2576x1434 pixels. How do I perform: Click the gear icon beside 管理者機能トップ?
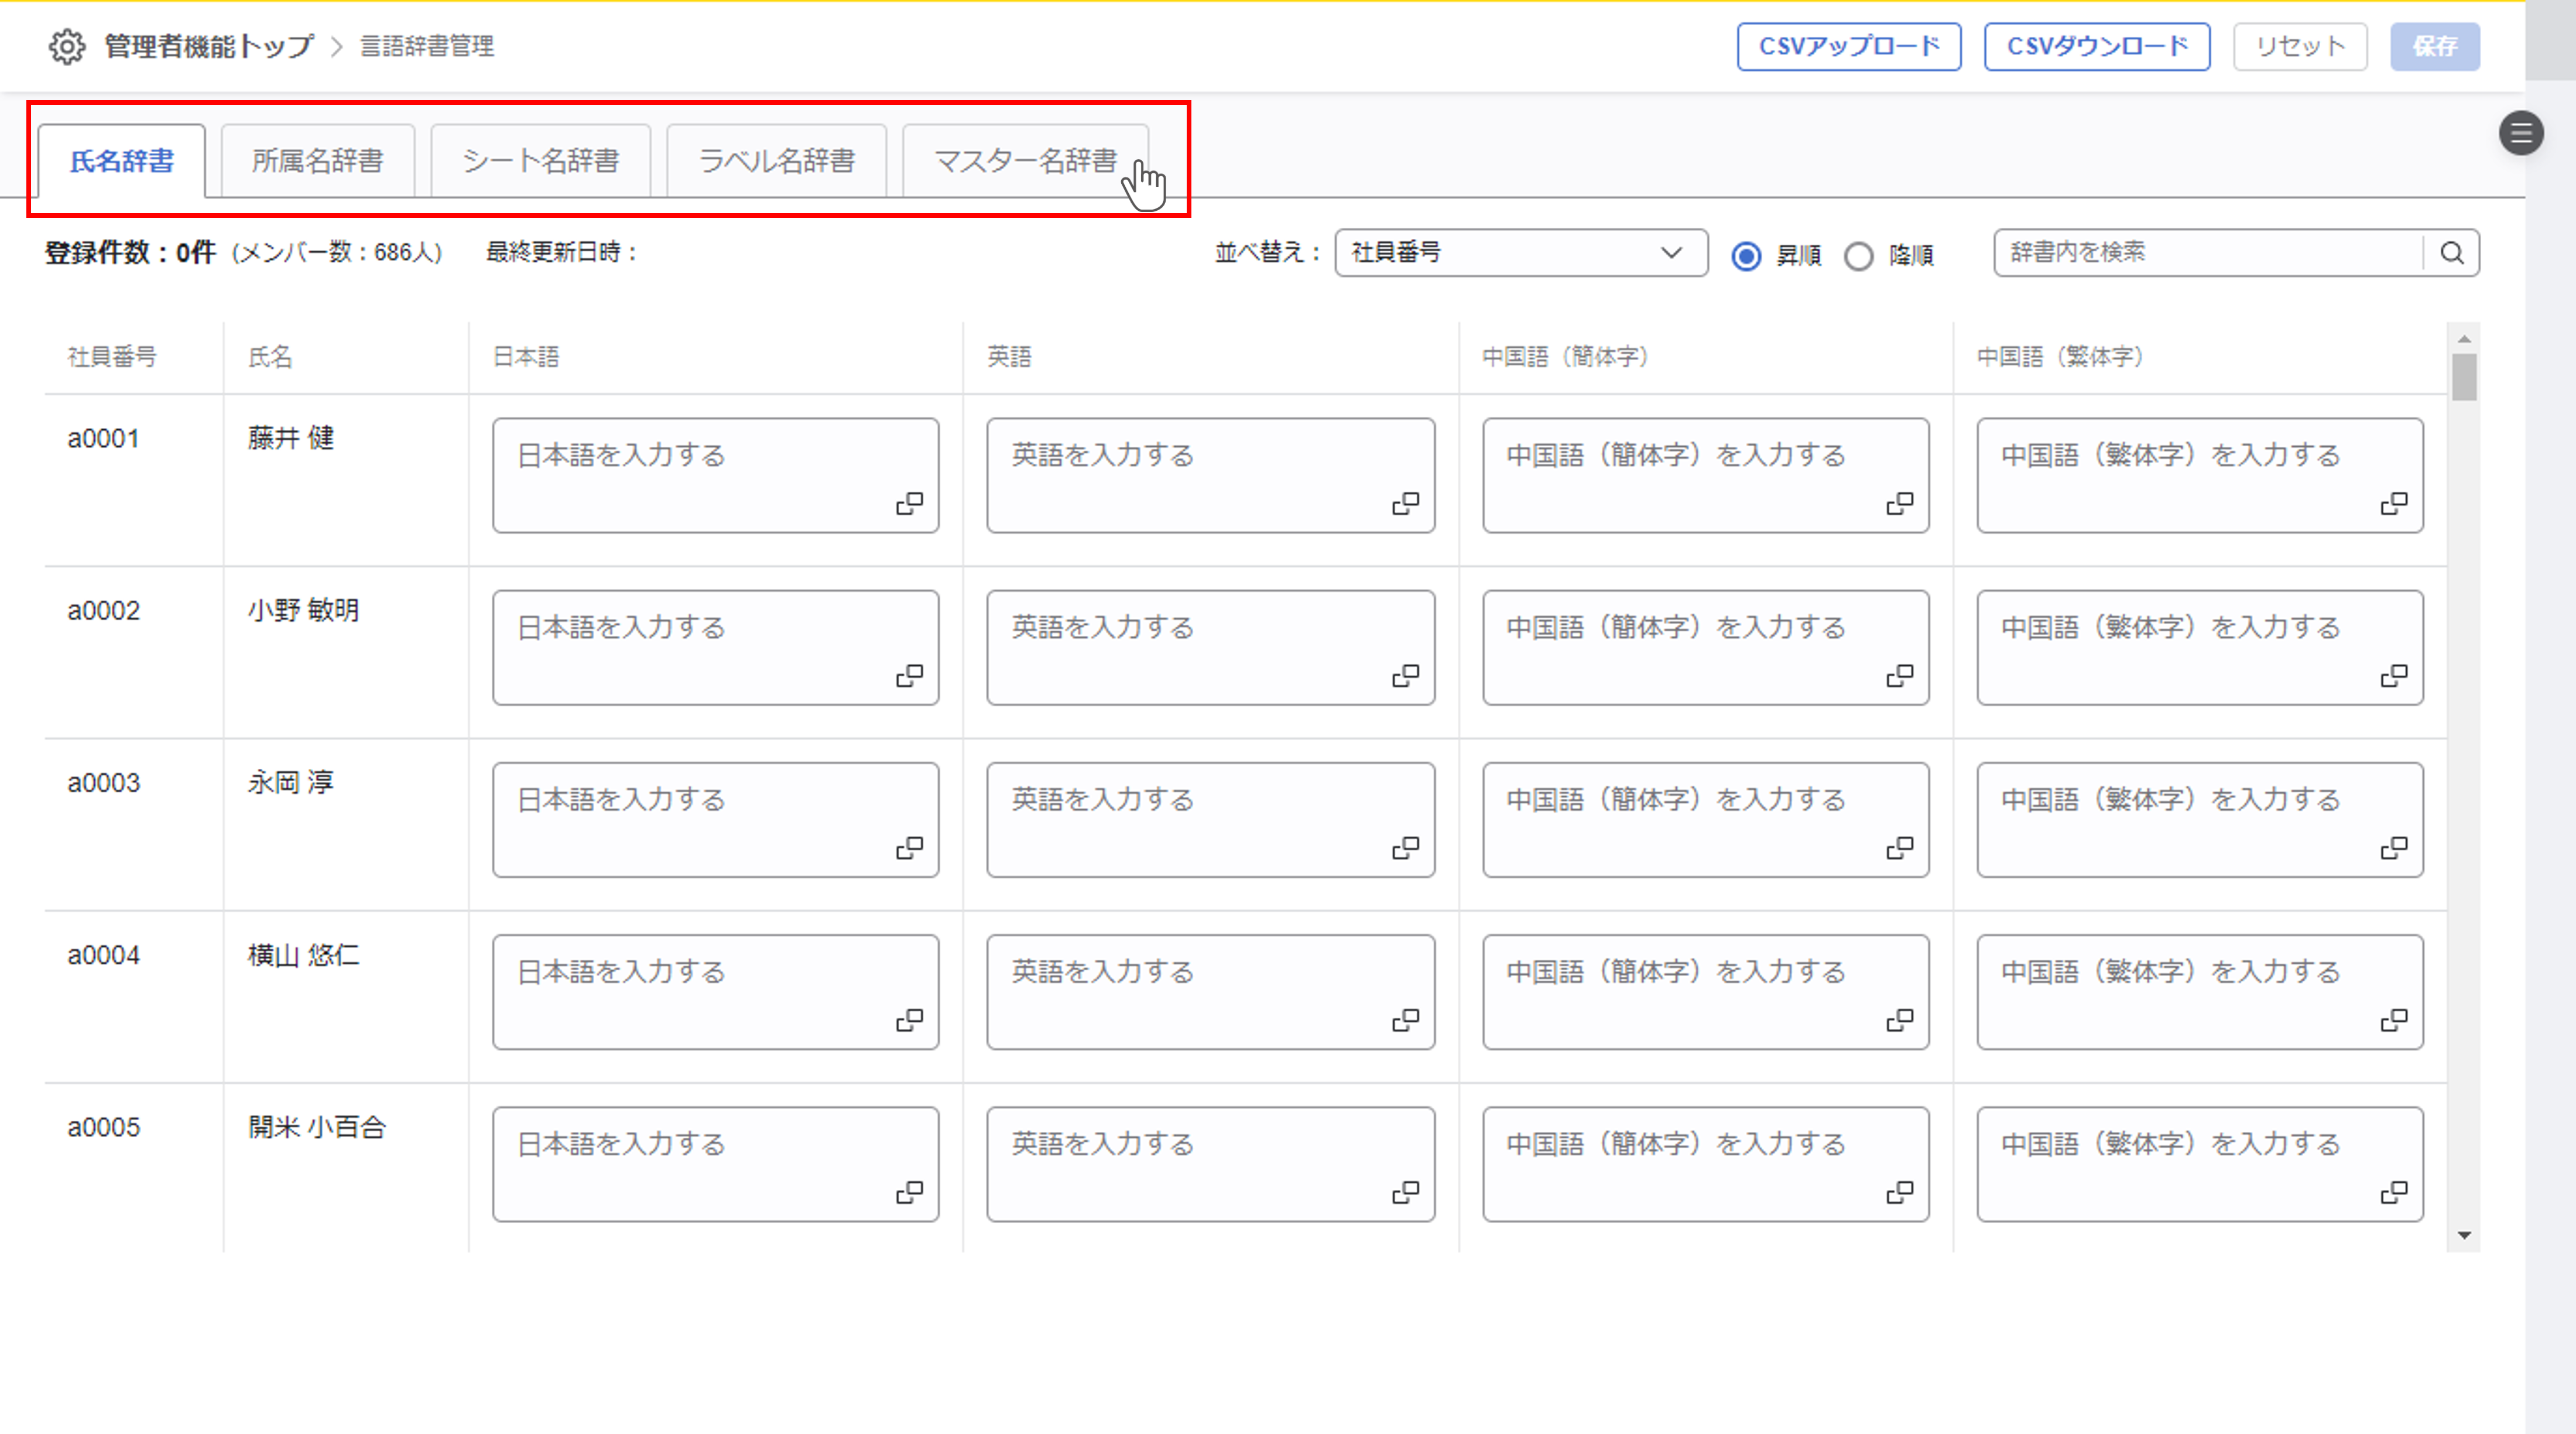point(67,46)
